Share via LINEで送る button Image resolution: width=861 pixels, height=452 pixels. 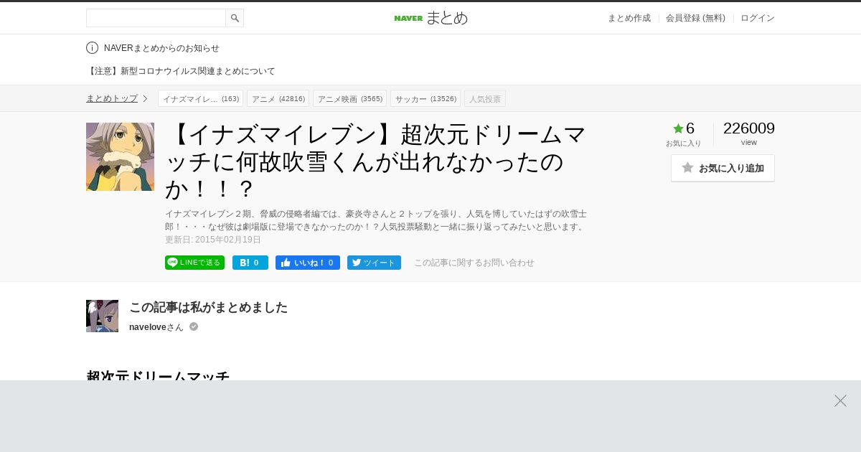point(194,263)
